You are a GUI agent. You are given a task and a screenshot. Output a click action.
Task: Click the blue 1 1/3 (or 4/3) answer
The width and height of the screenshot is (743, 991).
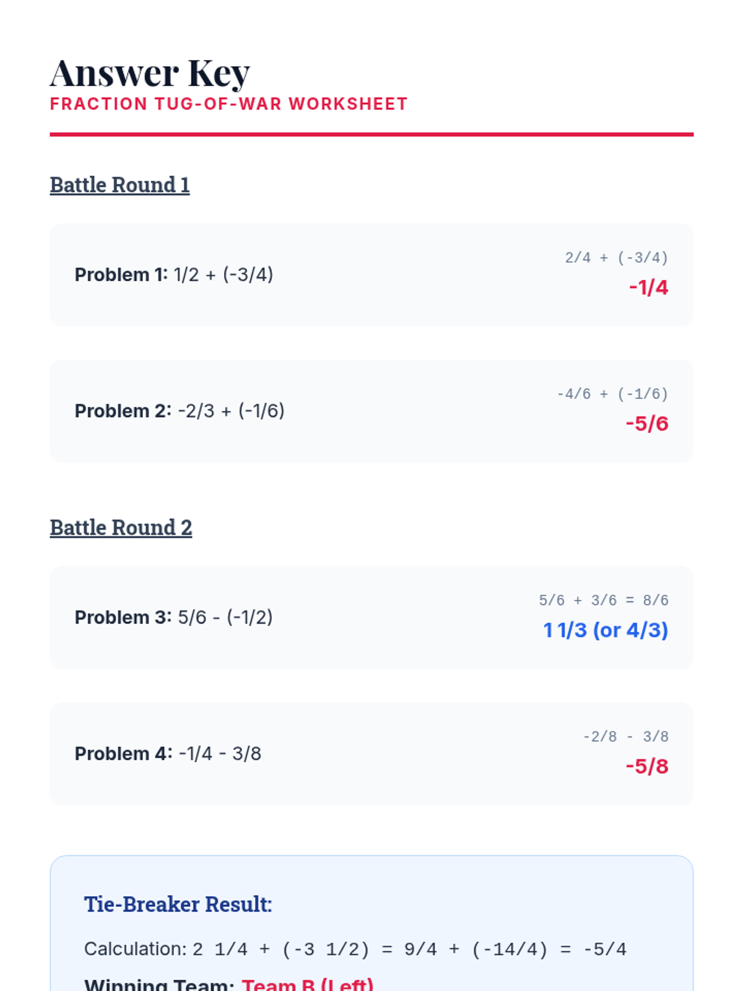point(606,630)
